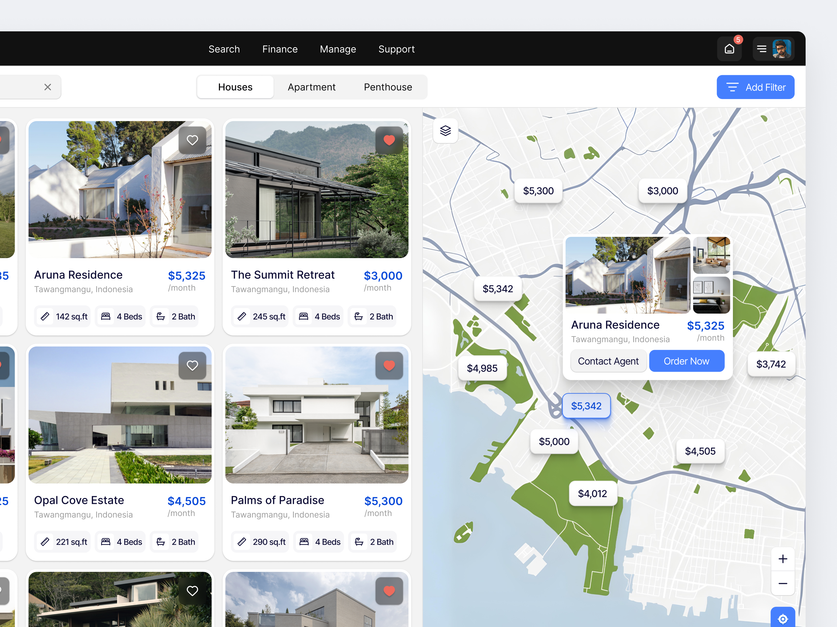Favorite Aruna Residence using its heart icon
837x627 pixels.
point(192,140)
